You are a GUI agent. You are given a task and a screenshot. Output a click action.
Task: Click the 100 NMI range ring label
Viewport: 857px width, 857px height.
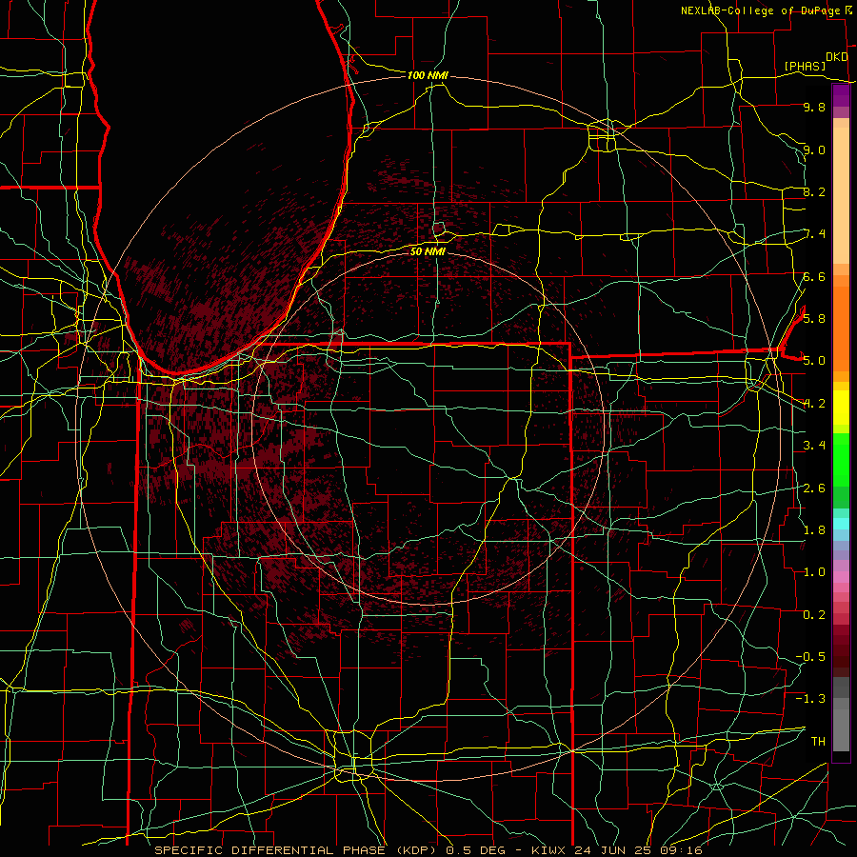click(428, 75)
